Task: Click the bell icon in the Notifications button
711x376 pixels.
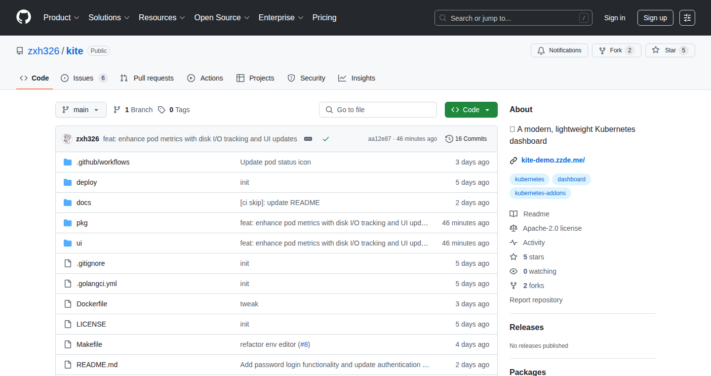Action: pos(541,50)
